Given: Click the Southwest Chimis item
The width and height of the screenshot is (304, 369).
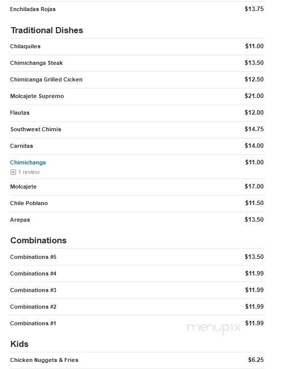Looking at the screenshot, I should coord(36,129).
